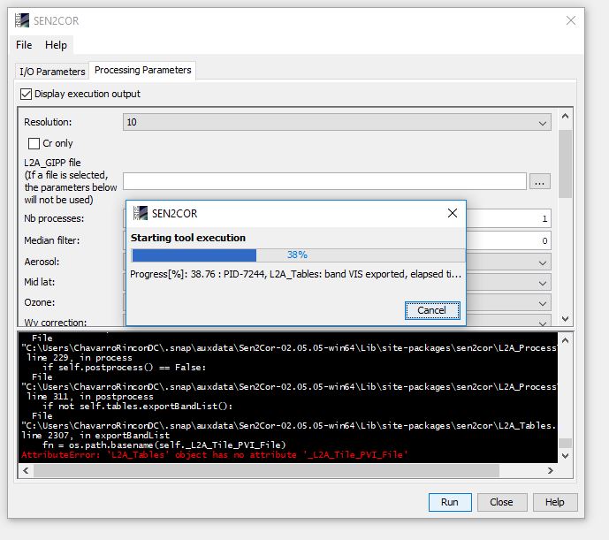Expand the Ozone dropdown arrow
The width and height of the screenshot is (609, 540).
[x=543, y=303]
